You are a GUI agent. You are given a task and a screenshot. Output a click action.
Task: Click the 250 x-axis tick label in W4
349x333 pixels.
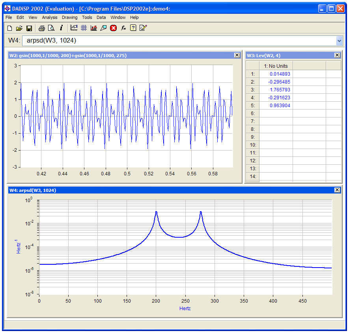pos(185,301)
